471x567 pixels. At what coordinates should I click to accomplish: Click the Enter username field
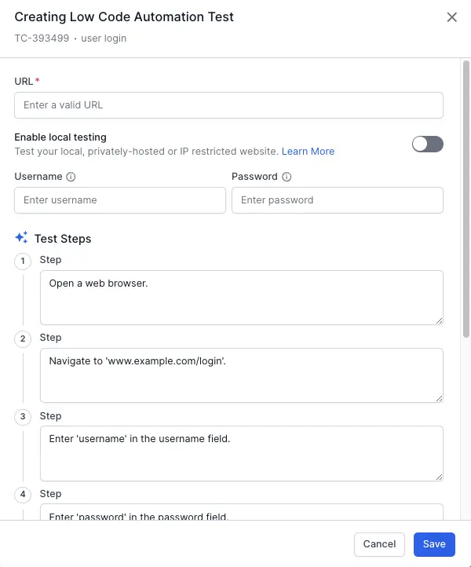120,200
